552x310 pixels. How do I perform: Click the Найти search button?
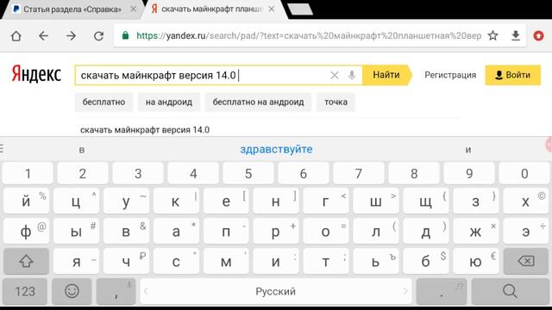386,75
